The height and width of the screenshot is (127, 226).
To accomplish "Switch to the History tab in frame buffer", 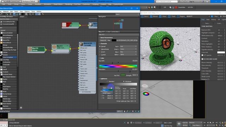I will [x=214, y=20].
